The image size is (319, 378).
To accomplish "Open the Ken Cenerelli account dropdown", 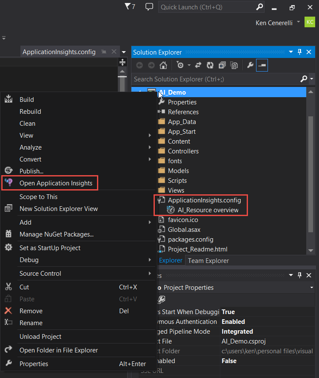I will pos(299,22).
